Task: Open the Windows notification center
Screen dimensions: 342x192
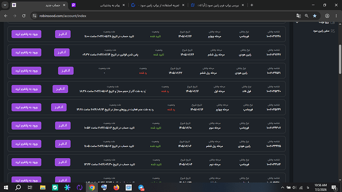Action: click(x=334, y=188)
